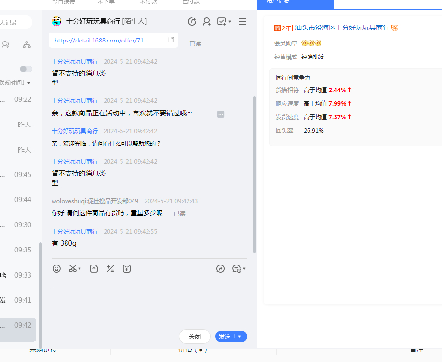Click the chat history clock icon
This screenshot has height=362, width=442.
[x=192, y=22]
